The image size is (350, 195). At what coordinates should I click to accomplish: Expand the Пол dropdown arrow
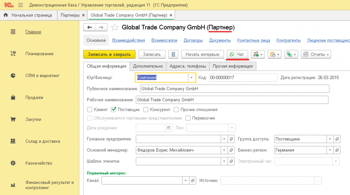[x=232, y=128]
